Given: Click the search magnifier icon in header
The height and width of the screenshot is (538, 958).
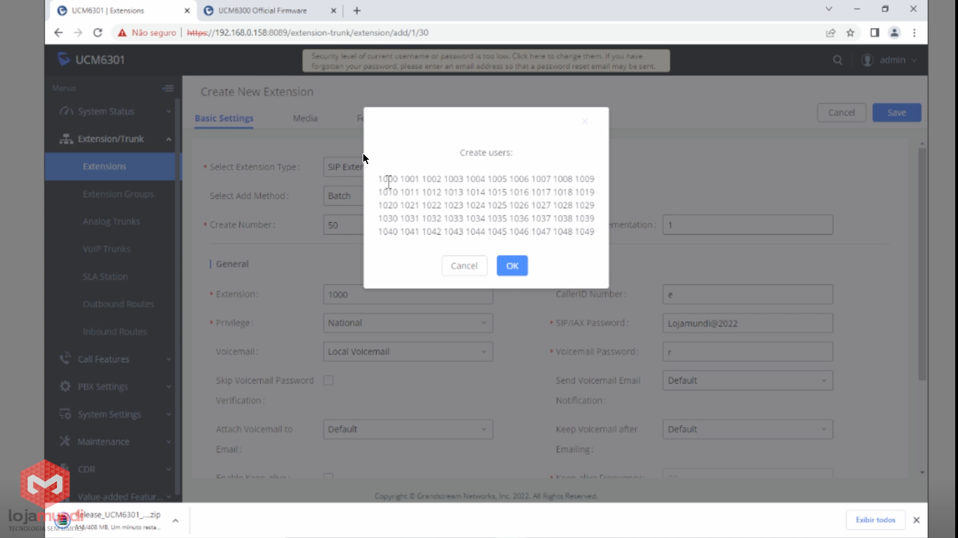Looking at the screenshot, I should 837,60.
